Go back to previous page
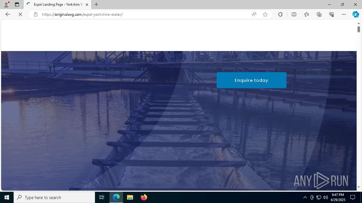Viewport: 362px width, 203px height. click(8, 14)
